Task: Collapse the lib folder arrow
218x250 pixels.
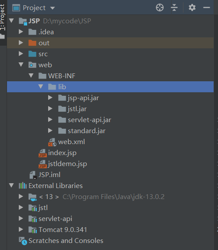Action: 41,87
